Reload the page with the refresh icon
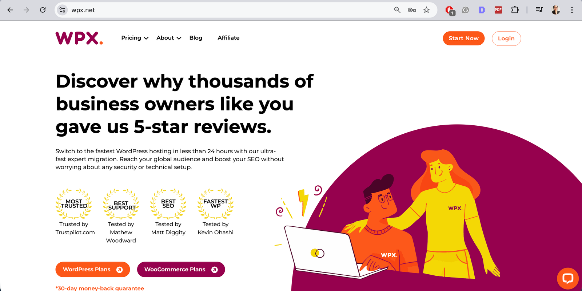This screenshot has width=582, height=291. (43, 10)
